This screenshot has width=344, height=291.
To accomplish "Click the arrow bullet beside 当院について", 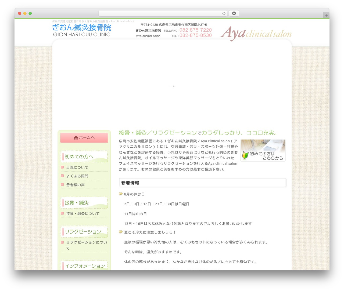I will pyautogui.click(x=62, y=167).
